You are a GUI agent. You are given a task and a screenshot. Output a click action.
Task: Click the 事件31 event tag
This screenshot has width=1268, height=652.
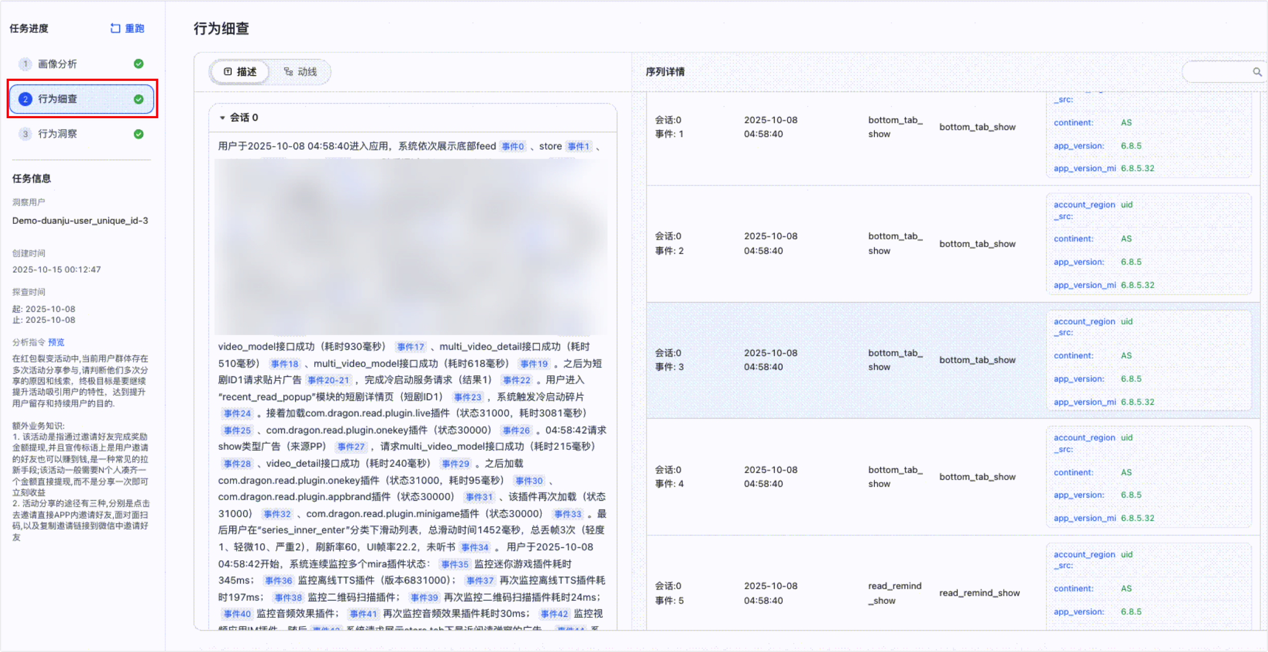(478, 497)
